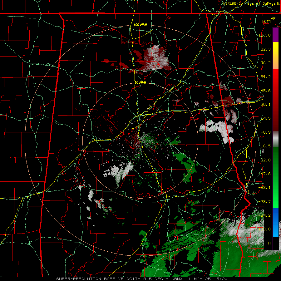Click the 92.3 velocity scale value
The width and height of the screenshot is (281, 281).
pyautogui.click(x=266, y=49)
